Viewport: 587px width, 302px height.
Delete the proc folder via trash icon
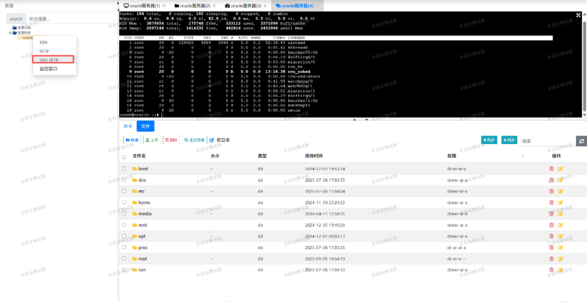point(551,247)
